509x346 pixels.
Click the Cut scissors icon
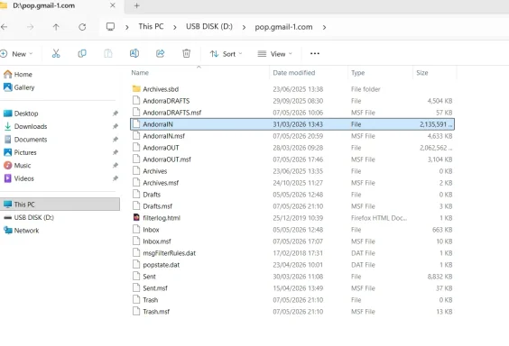pyautogui.click(x=56, y=53)
